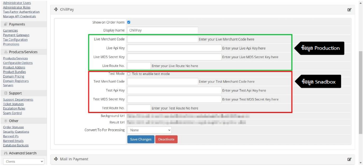
Task: Open the Product Bundles link
Action: click(x=14, y=72)
